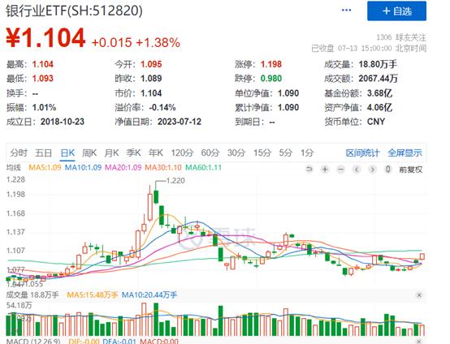
Task: Toggle the MA30:1.10 moving average line
Action: [163, 167]
